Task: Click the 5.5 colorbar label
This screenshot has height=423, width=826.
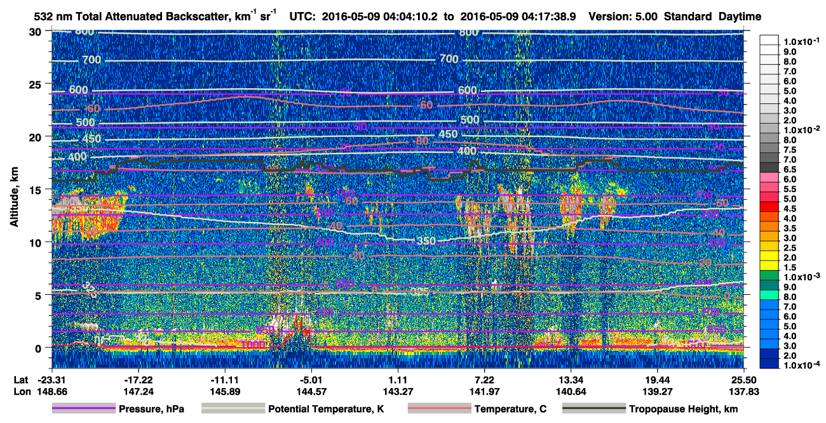Action: (789, 189)
